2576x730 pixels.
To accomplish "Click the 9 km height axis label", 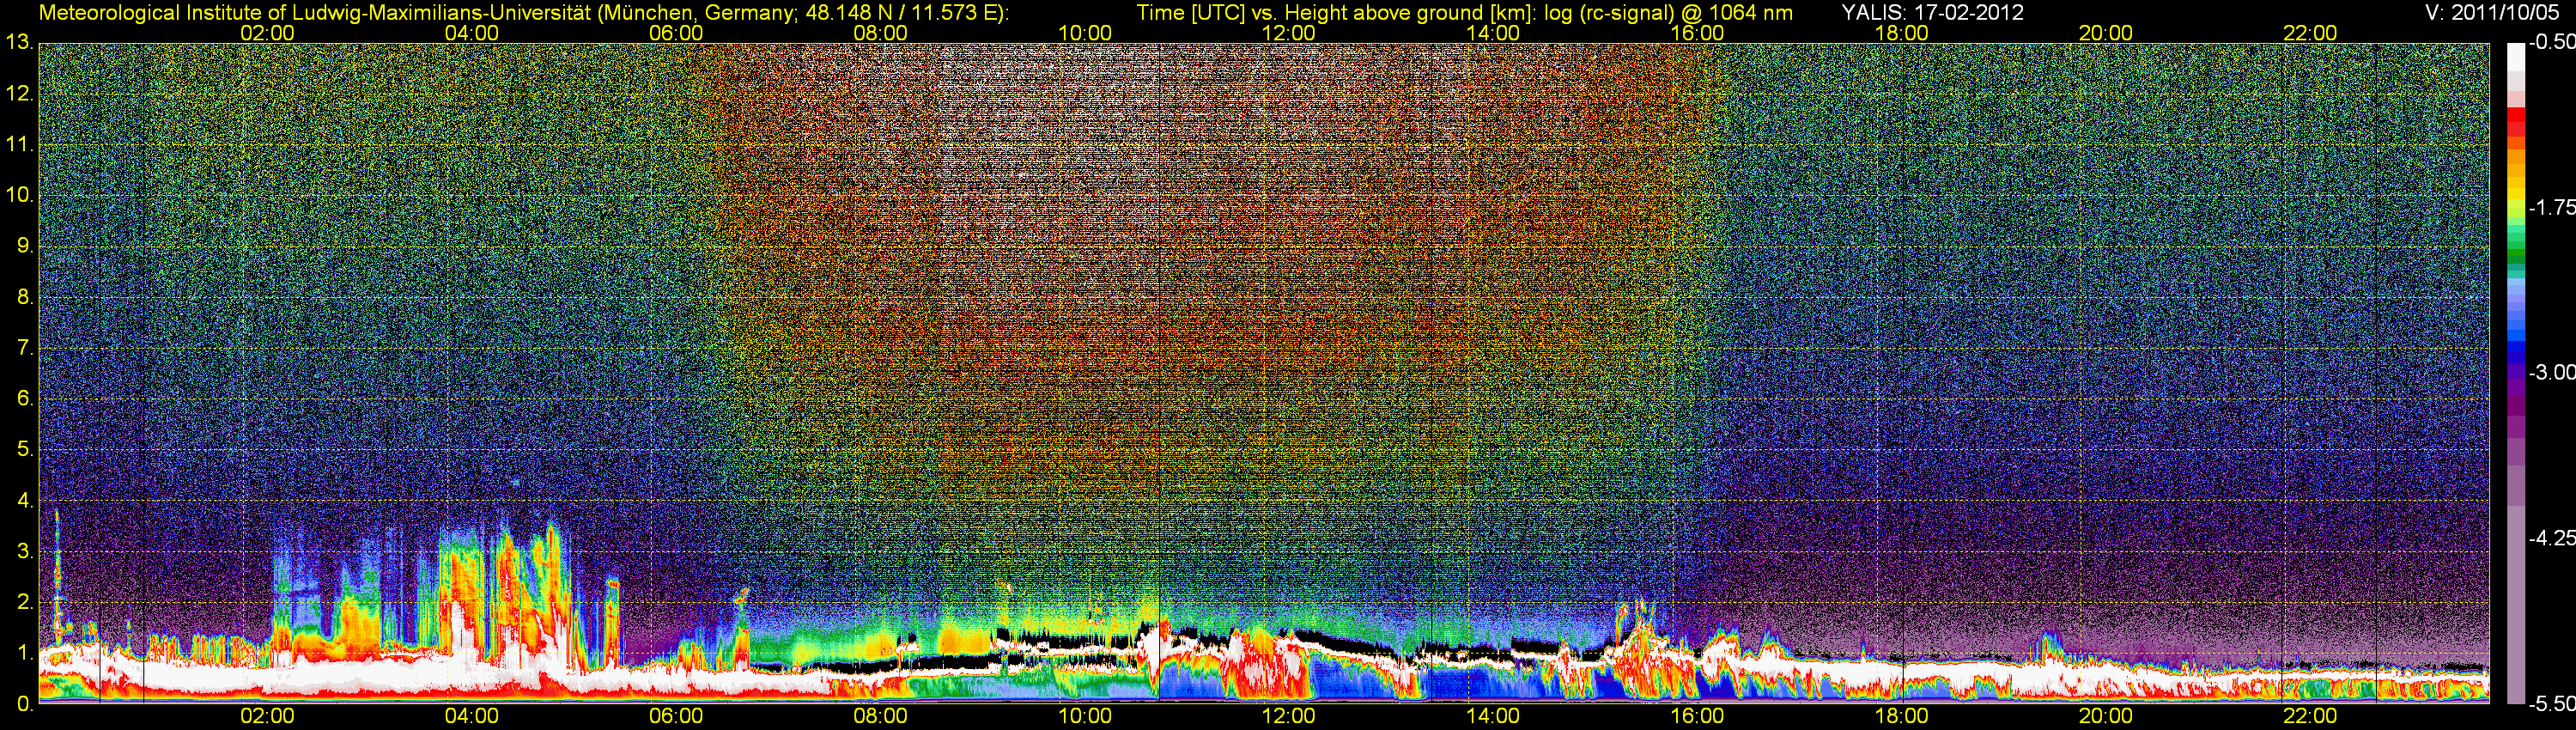I will (x=25, y=246).
